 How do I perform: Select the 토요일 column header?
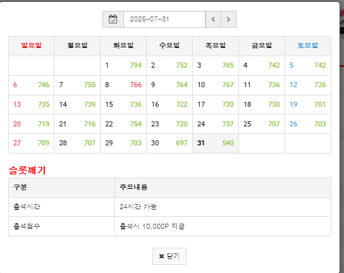[308, 46]
